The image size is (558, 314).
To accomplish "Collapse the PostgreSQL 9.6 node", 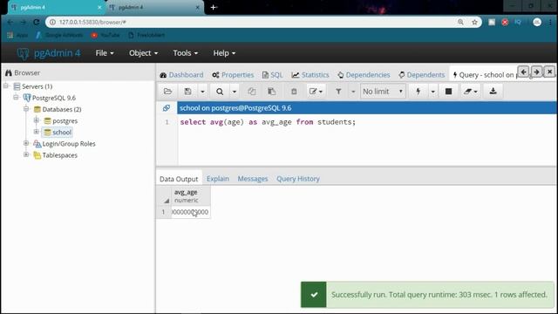I will [16, 97].
